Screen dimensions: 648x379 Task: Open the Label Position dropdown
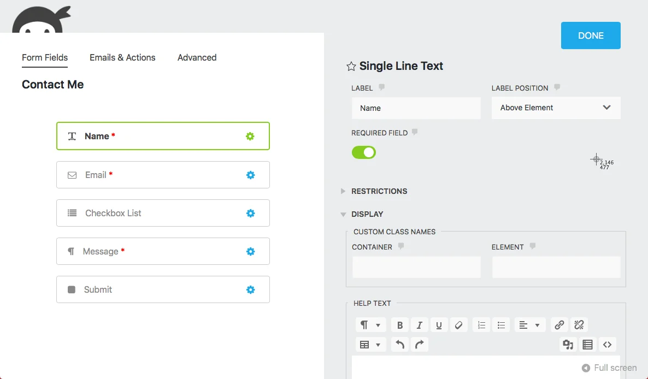coord(556,108)
